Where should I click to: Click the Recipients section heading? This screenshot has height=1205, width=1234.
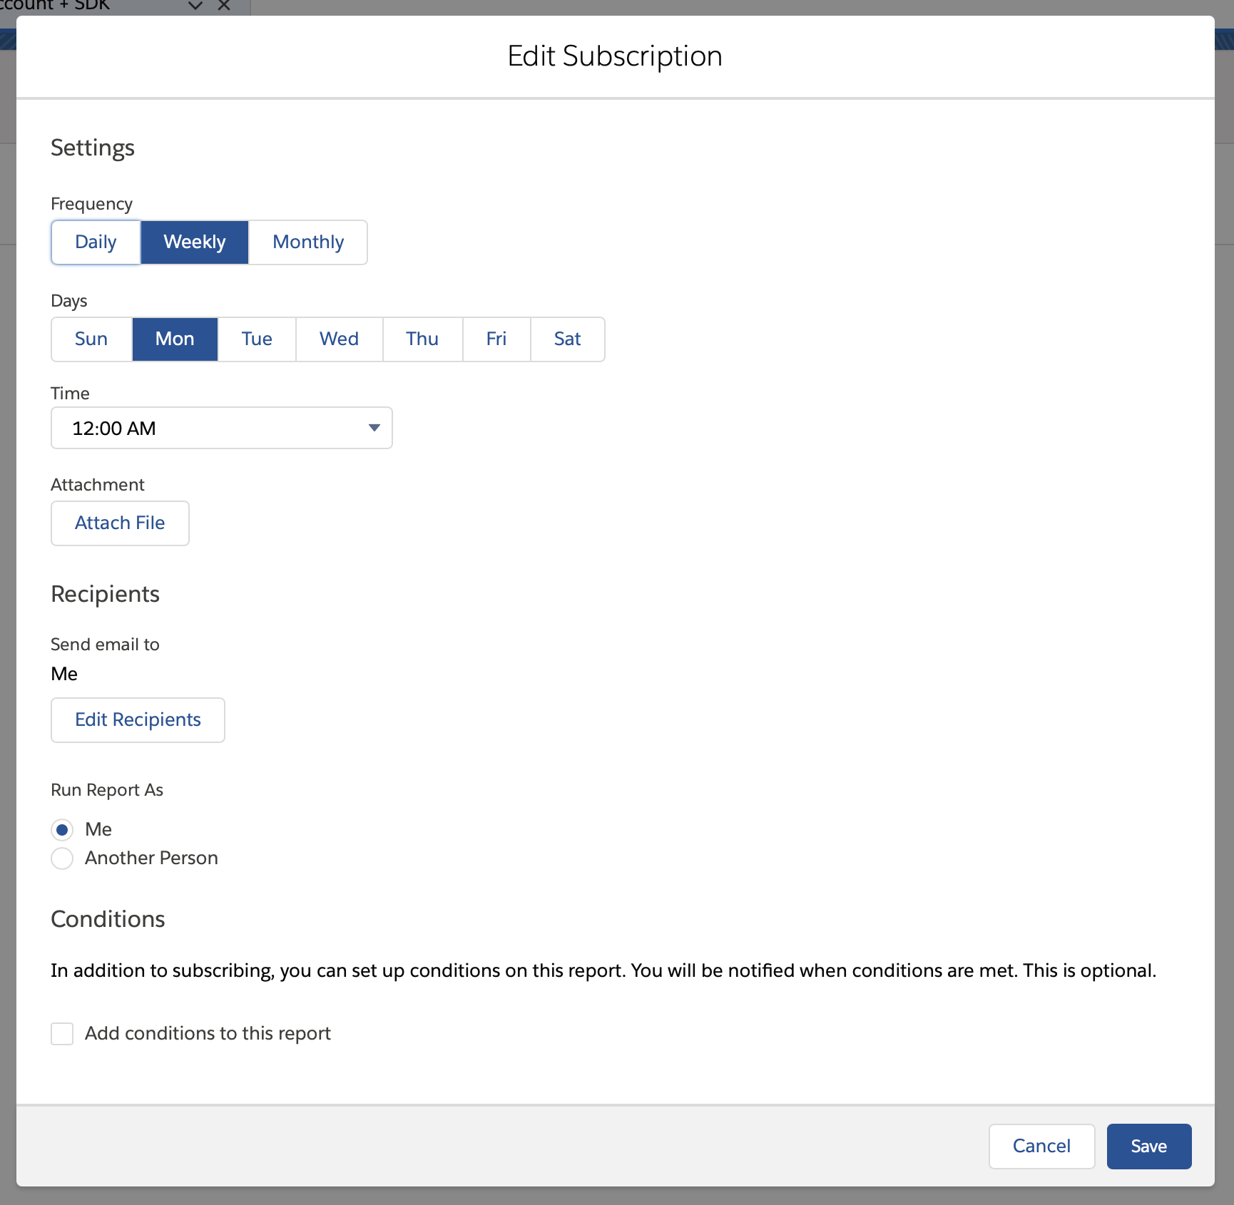coord(105,595)
